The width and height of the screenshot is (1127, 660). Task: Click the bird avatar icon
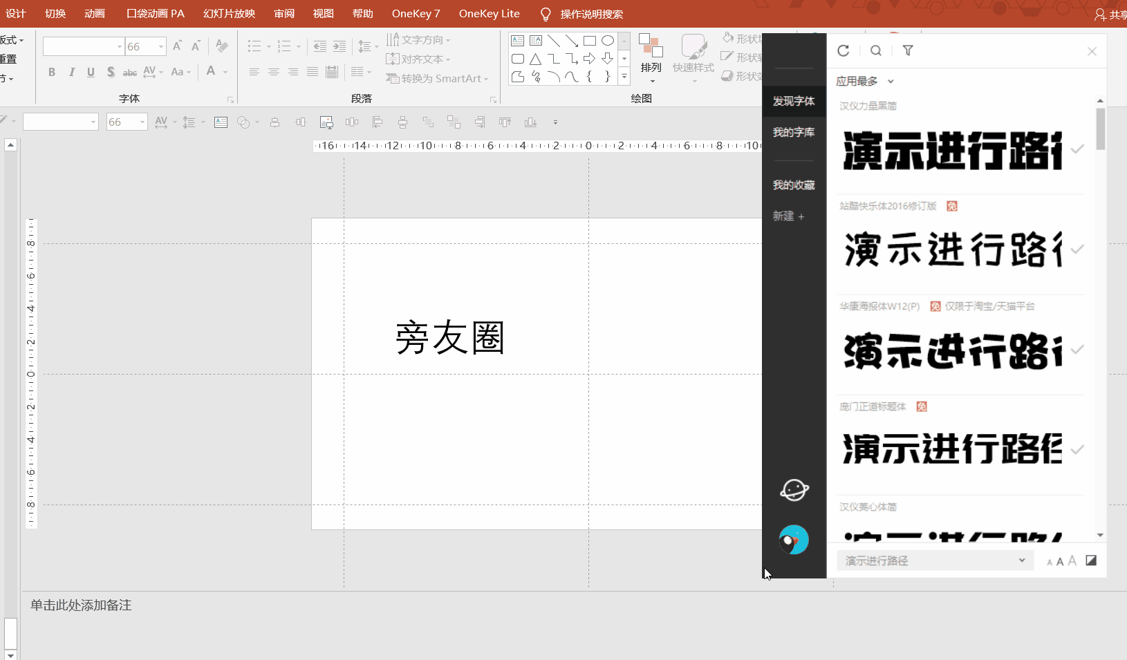click(x=794, y=540)
